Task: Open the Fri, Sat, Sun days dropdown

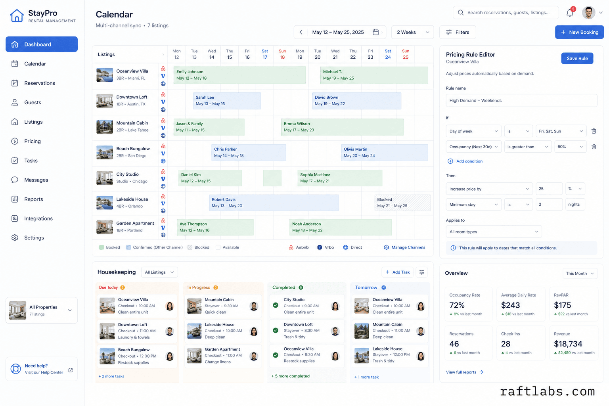Action: tap(561, 131)
